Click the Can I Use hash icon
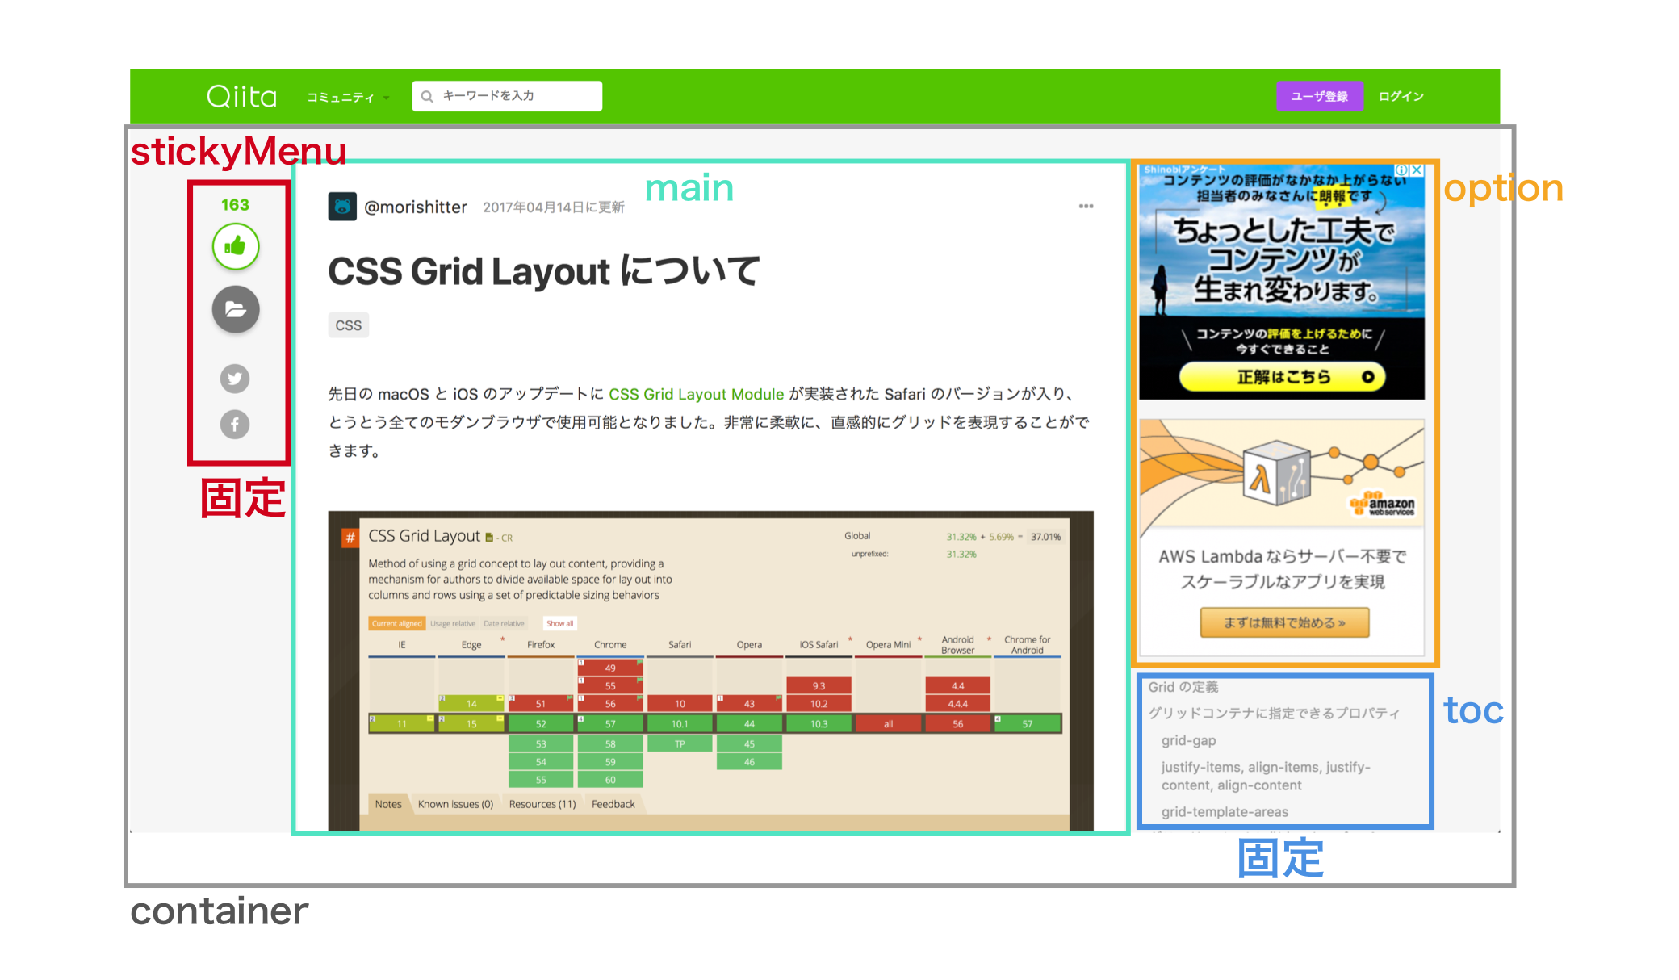 point(350,538)
